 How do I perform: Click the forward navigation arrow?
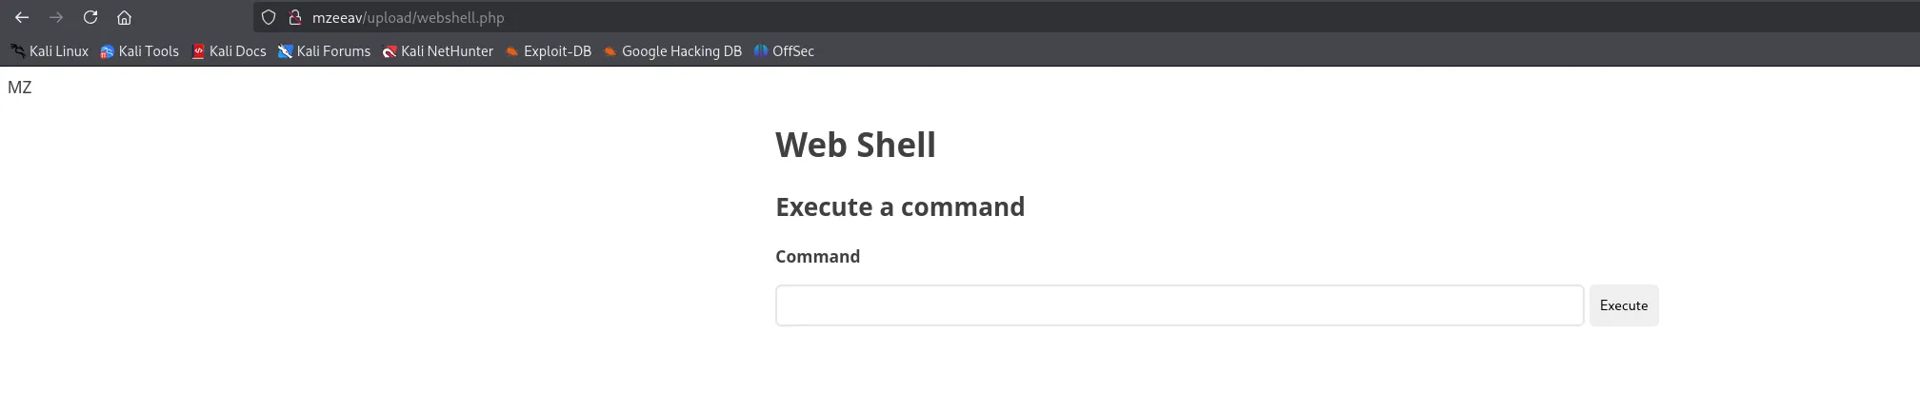click(56, 17)
